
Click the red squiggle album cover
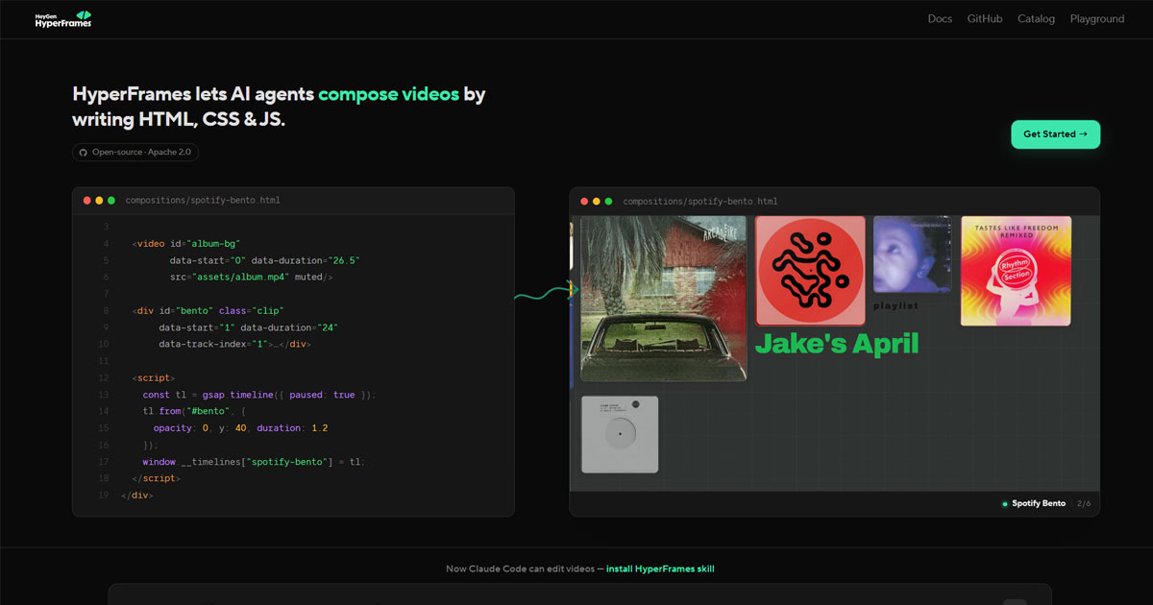810,271
